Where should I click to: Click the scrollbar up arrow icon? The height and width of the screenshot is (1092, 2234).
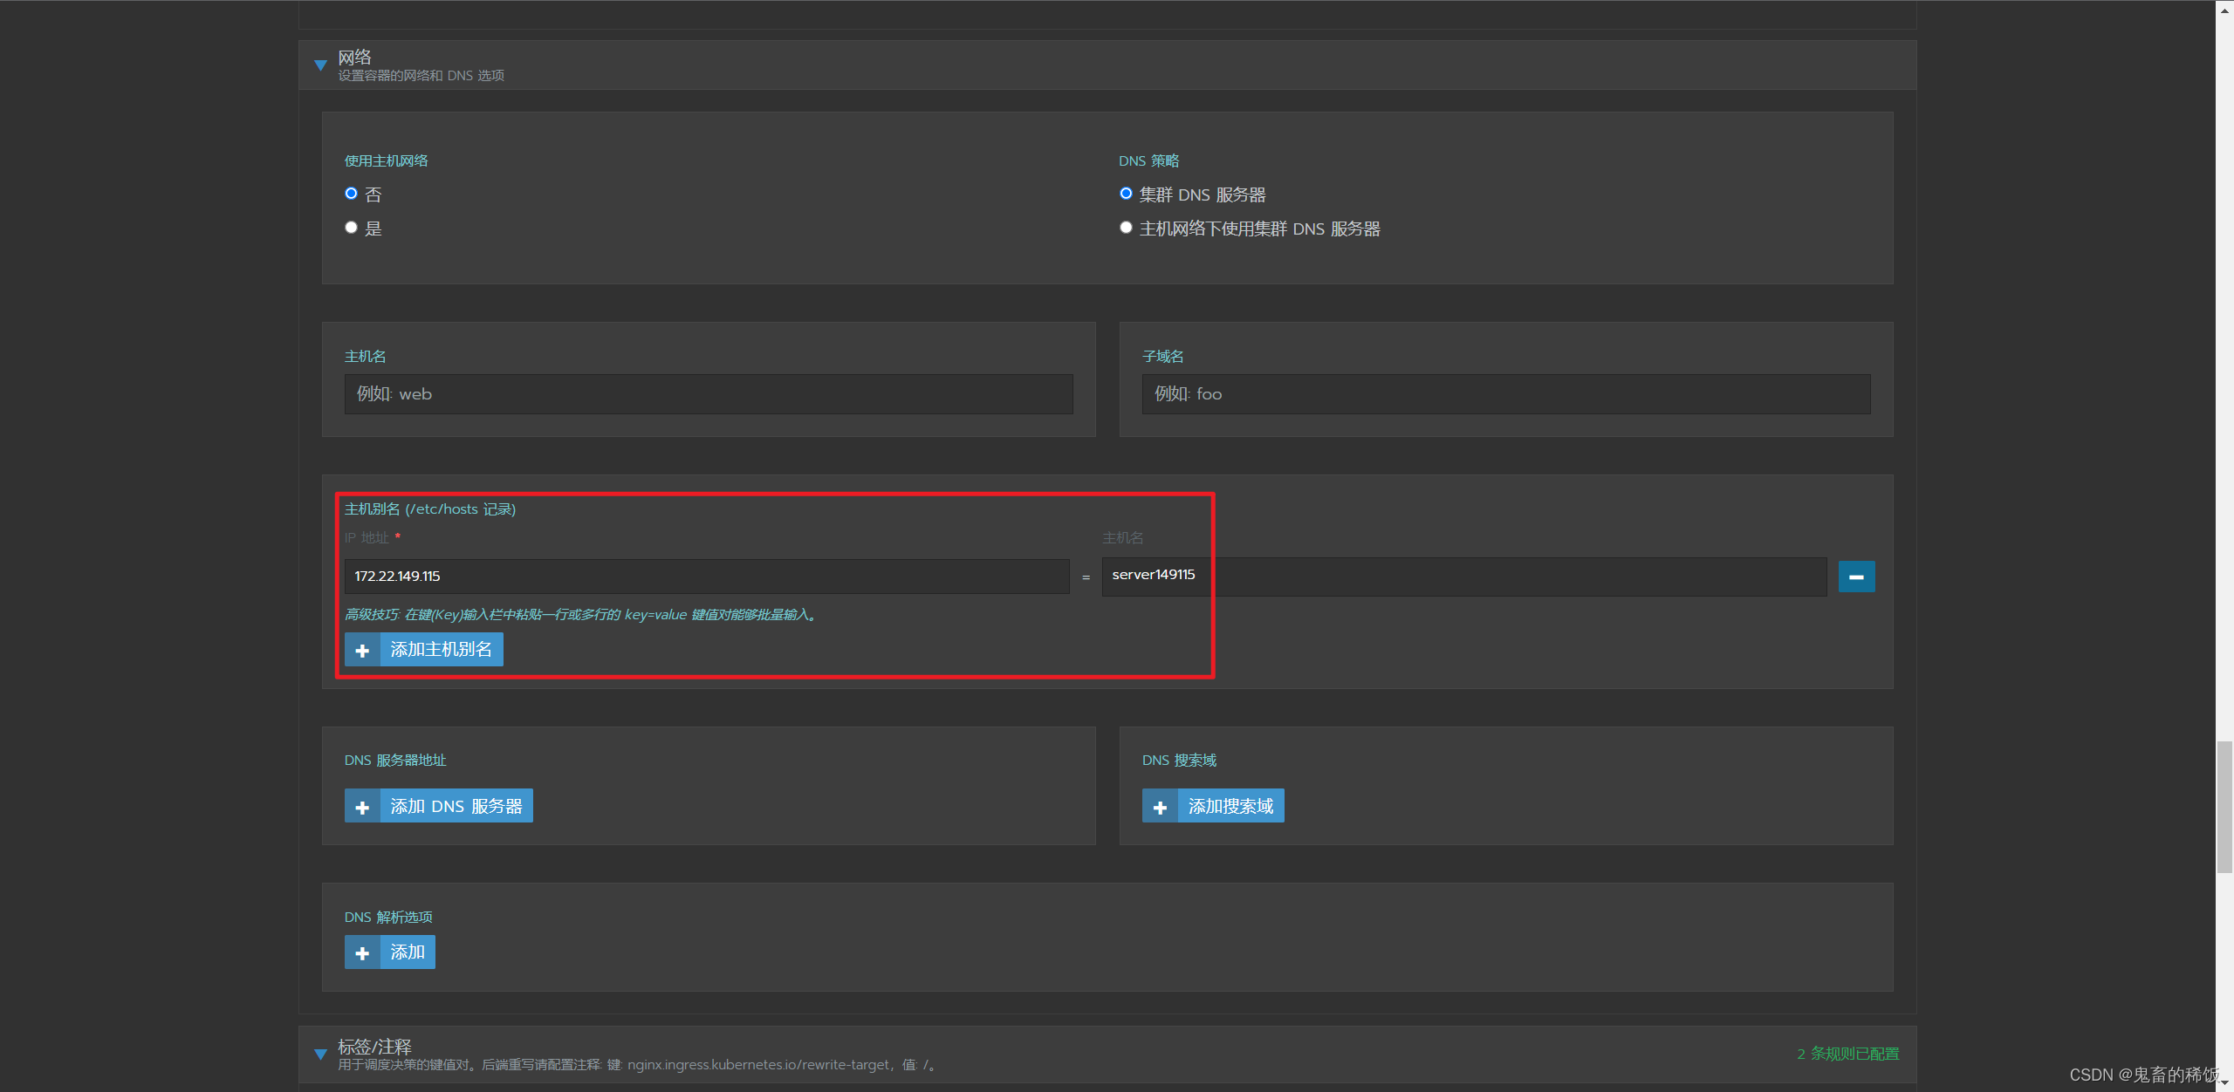2223,10
